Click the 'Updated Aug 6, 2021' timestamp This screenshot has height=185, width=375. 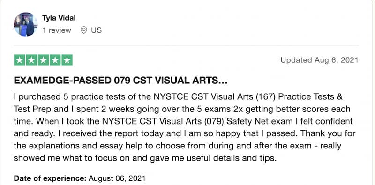[x=319, y=60]
